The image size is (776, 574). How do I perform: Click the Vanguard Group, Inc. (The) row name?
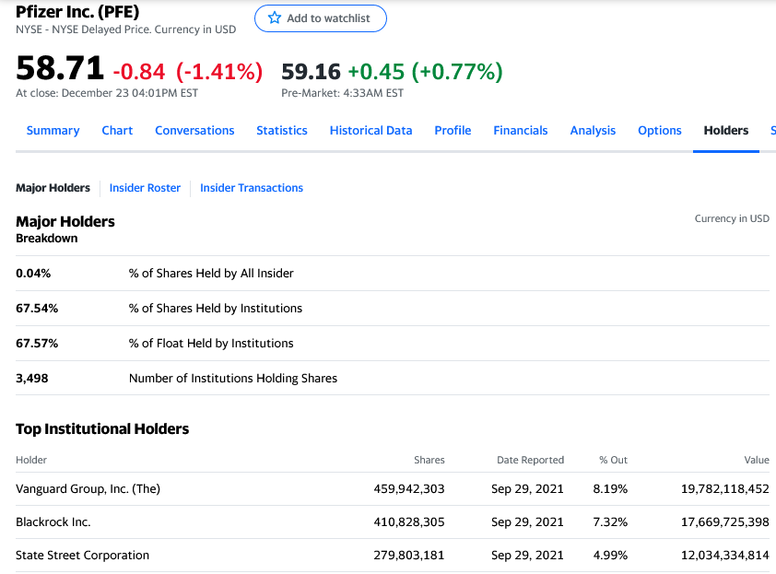(88, 489)
